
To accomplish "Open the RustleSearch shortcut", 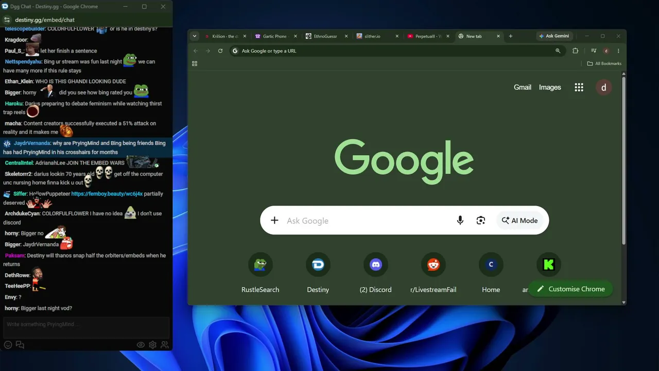I will [x=261, y=274].
